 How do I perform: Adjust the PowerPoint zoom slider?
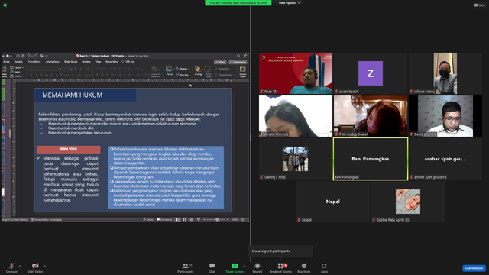[x=217, y=219]
